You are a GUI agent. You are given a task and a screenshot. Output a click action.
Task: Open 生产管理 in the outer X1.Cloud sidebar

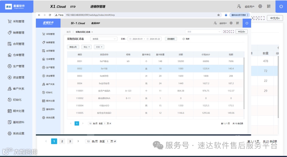click(16, 66)
